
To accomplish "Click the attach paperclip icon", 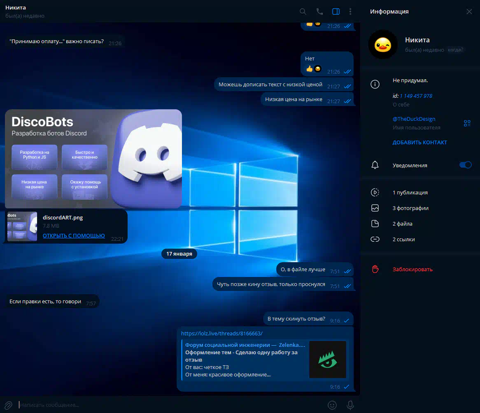I will 8,405.
